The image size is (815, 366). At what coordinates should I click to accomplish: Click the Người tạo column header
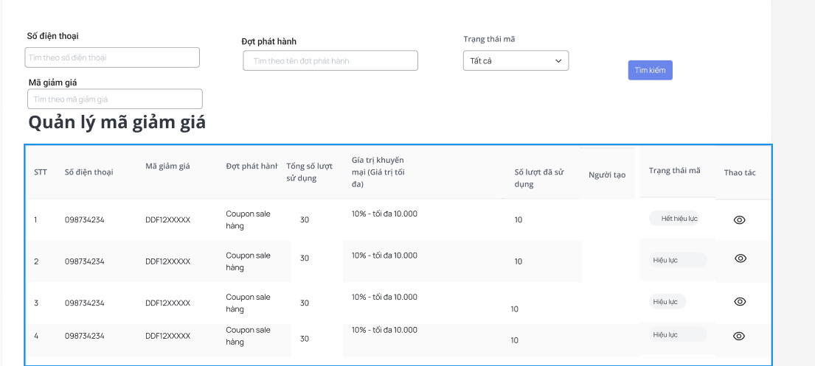607,175
